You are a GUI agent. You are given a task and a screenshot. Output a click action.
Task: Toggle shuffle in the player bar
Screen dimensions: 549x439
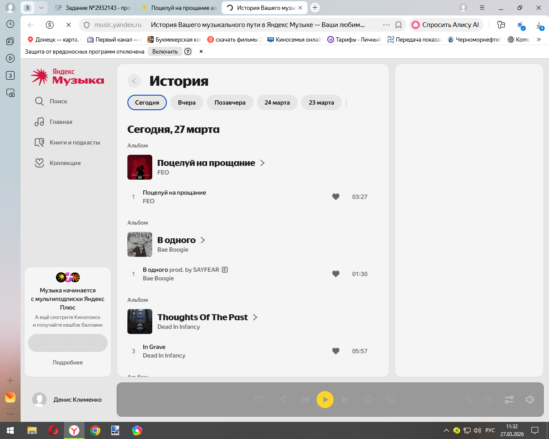click(x=282, y=400)
